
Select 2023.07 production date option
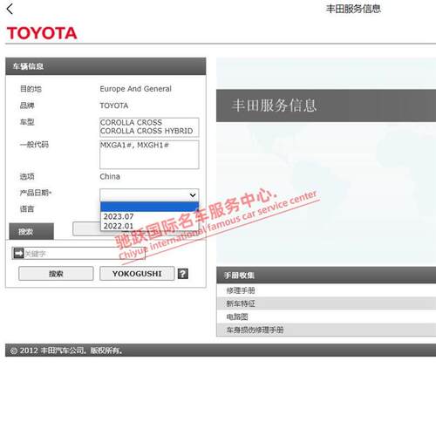coord(149,216)
